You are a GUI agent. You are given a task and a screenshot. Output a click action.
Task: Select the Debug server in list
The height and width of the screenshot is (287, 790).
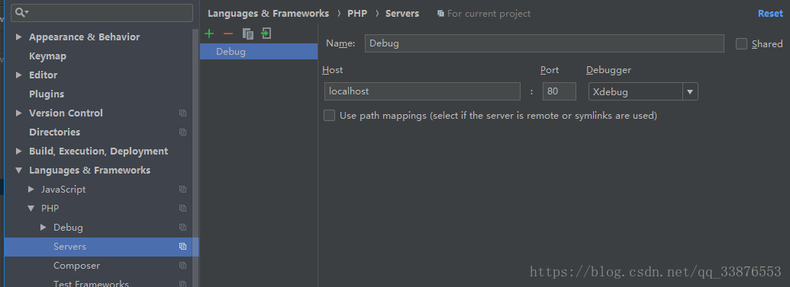tap(259, 51)
